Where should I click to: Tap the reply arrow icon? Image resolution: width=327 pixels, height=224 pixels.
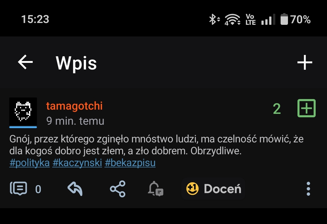(75, 189)
